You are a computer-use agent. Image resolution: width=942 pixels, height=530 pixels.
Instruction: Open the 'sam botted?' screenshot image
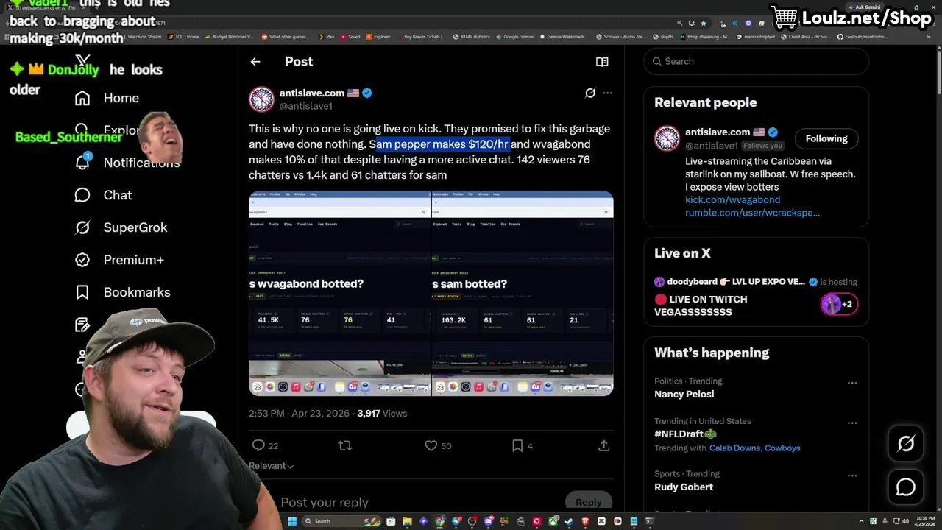[x=523, y=294]
